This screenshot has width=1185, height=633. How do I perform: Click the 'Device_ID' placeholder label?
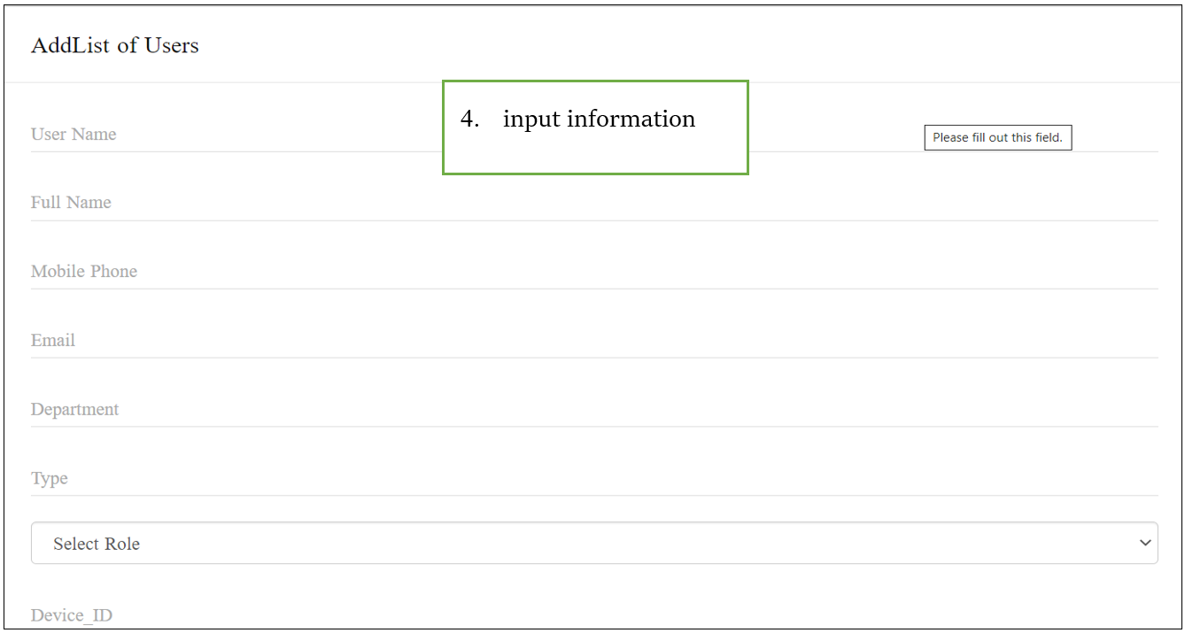tap(72, 615)
